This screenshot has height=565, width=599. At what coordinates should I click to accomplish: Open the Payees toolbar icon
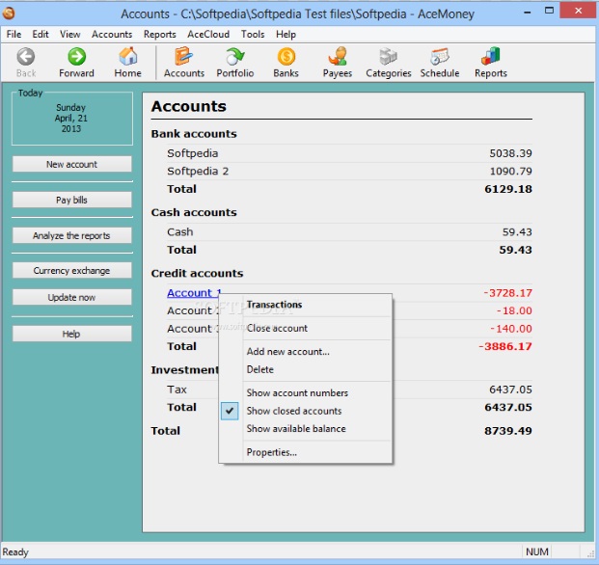click(337, 57)
